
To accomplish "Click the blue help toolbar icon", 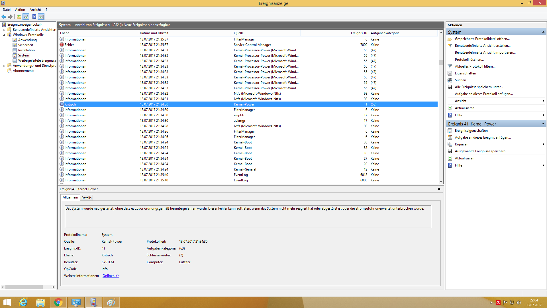I will [x=34, y=17].
